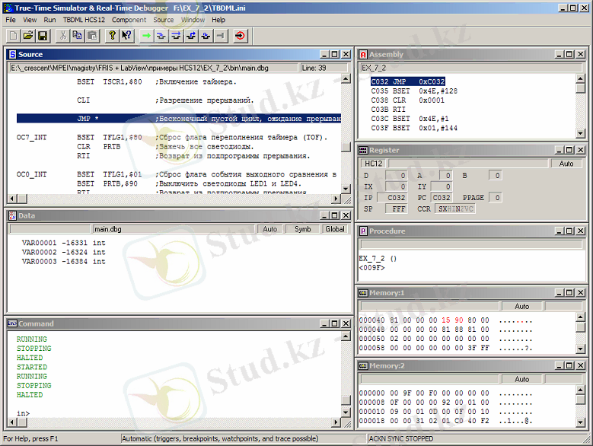Open context help arrow-question icon

point(126,36)
